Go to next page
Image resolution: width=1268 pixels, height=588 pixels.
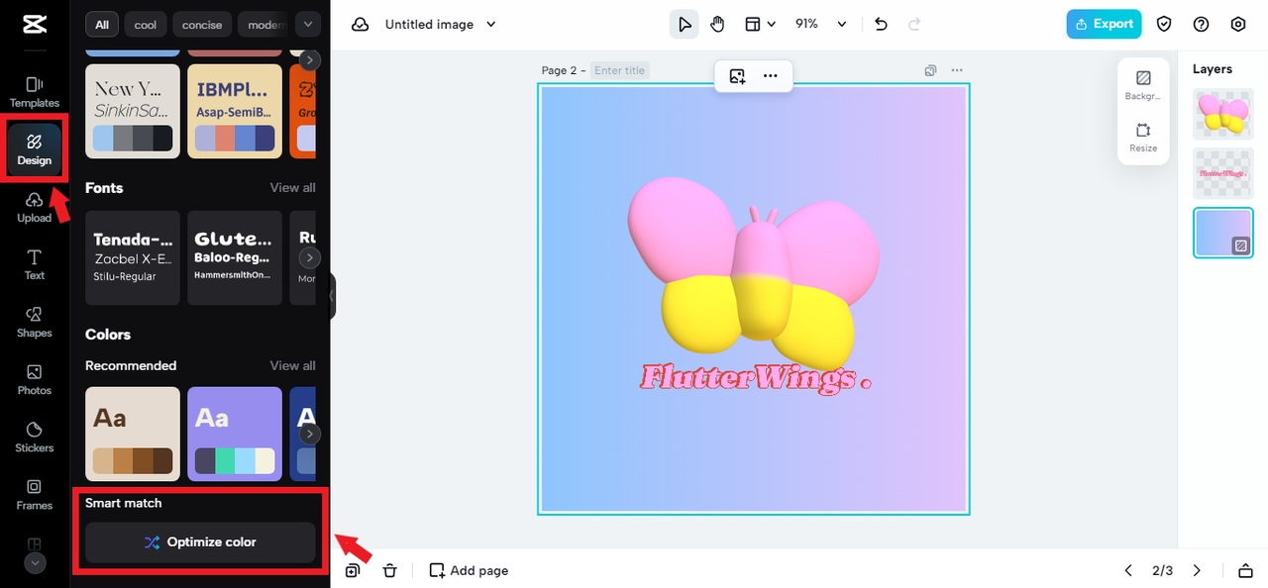(x=1197, y=570)
